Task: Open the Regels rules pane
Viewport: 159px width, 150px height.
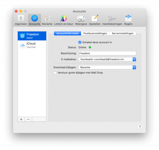Action: click(x=128, y=20)
